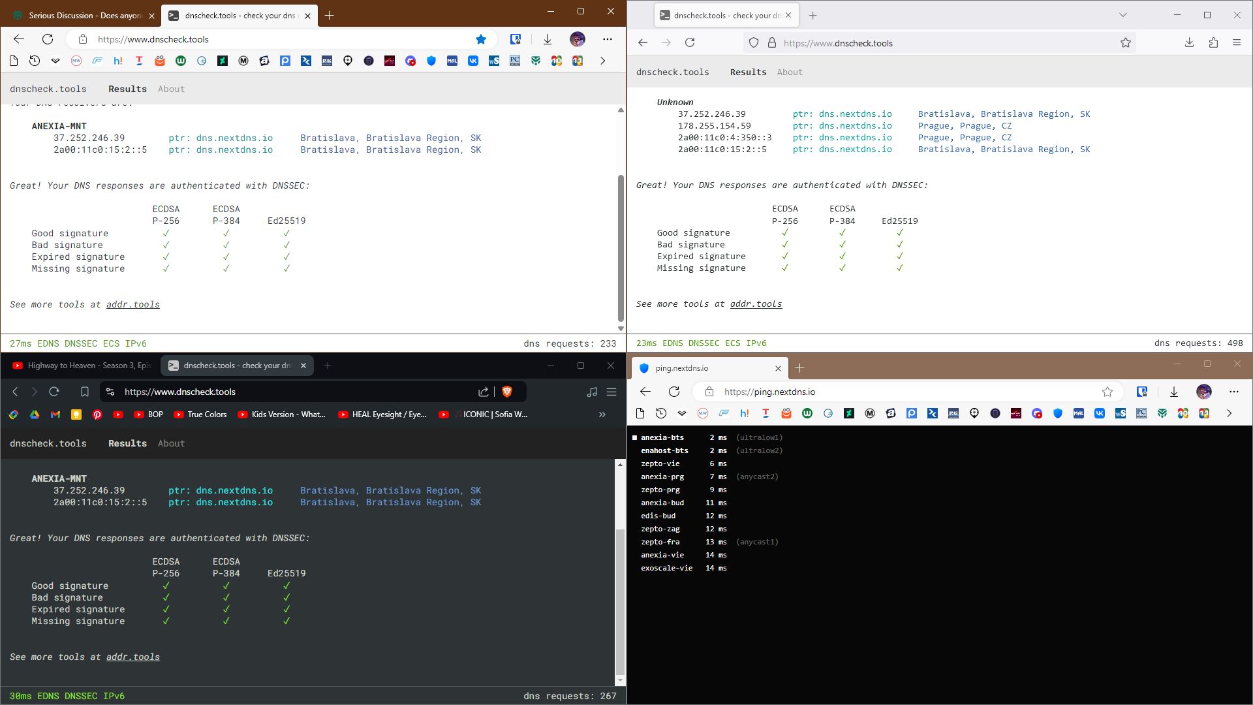Viewport: 1253px width, 705px height.
Task: Expand Brave's bookmarks overflow double chevron
Action: point(602,415)
